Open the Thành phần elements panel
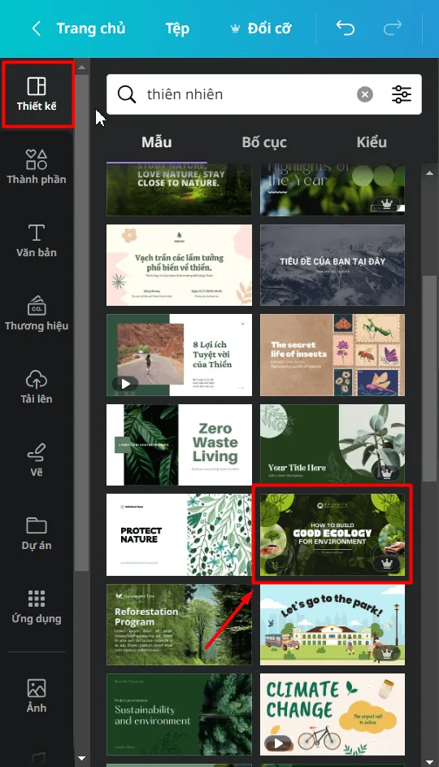439x767 pixels. point(37,168)
